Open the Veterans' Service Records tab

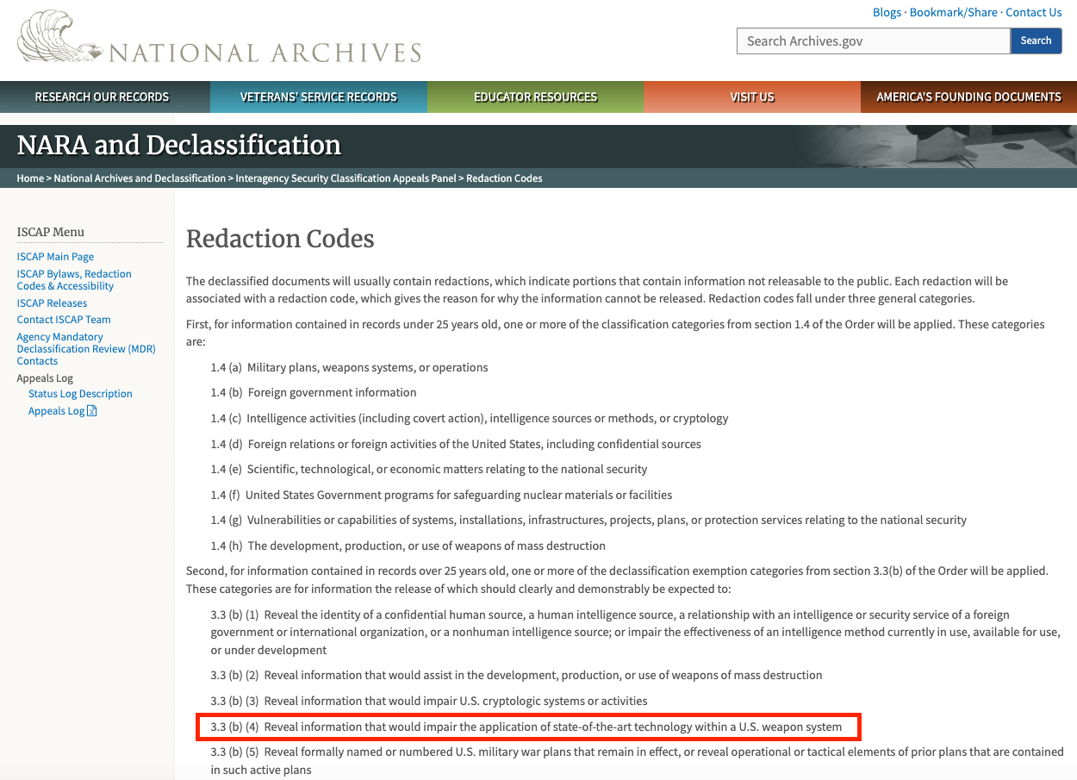pos(319,97)
